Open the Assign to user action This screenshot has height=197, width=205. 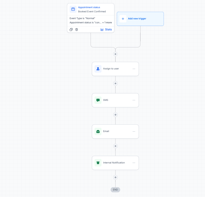(x=115, y=69)
